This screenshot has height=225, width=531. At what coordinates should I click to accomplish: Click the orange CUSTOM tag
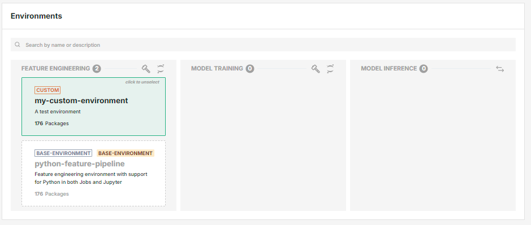tap(48, 90)
